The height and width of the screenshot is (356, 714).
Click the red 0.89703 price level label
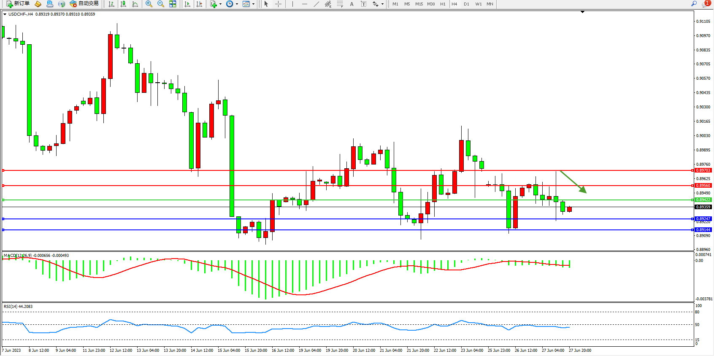(703, 170)
